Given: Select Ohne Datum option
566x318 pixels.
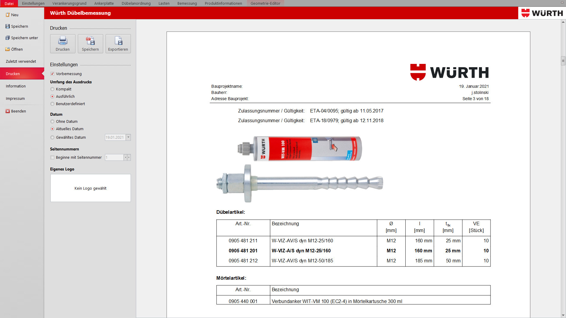Looking at the screenshot, I should [x=52, y=122].
